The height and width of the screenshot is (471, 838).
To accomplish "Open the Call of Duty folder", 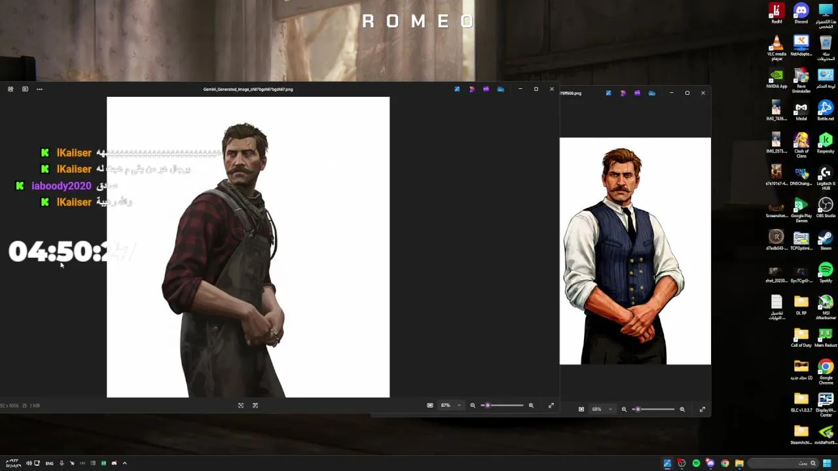I will [x=801, y=337].
